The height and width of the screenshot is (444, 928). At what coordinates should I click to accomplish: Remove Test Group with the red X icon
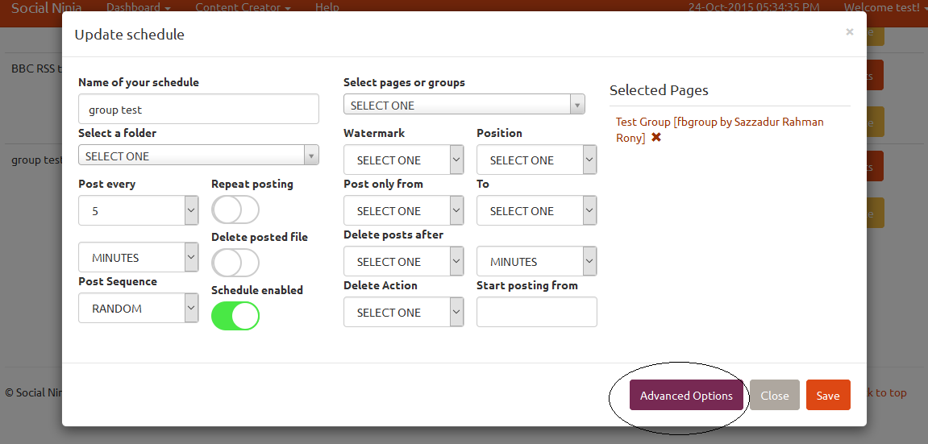point(656,138)
